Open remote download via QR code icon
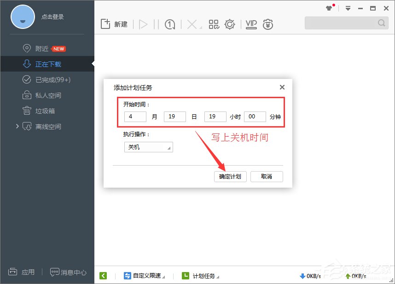 coord(214,24)
